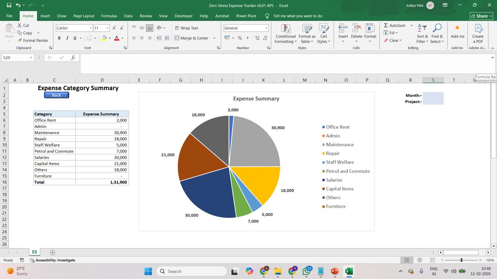The height and width of the screenshot is (279, 497).
Task: Switch to the Page Layout tab
Action: pos(84,16)
